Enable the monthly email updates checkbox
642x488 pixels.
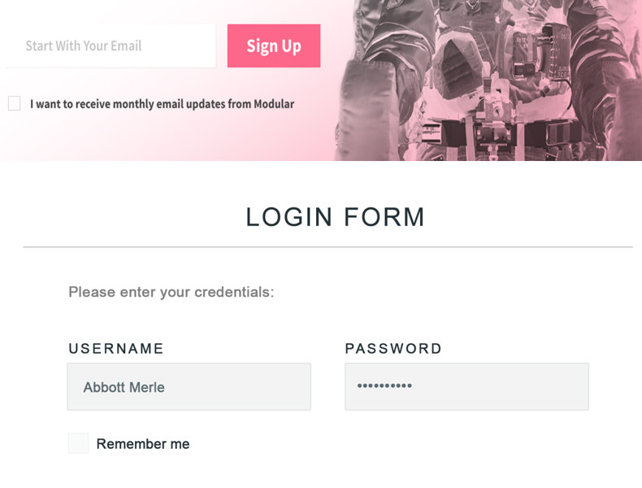(x=14, y=103)
